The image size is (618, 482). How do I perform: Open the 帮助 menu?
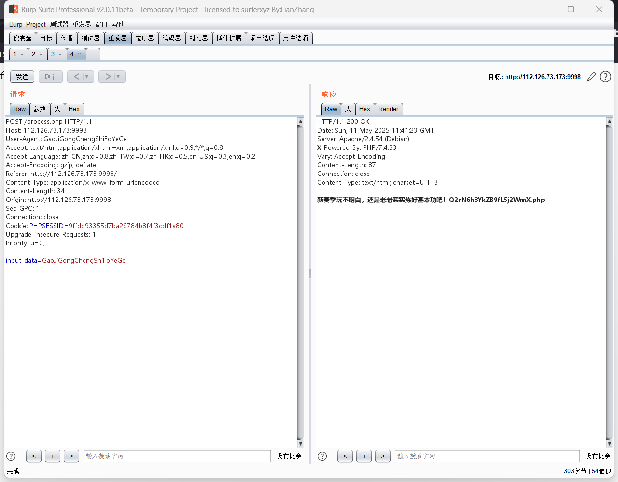pyautogui.click(x=118, y=24)
